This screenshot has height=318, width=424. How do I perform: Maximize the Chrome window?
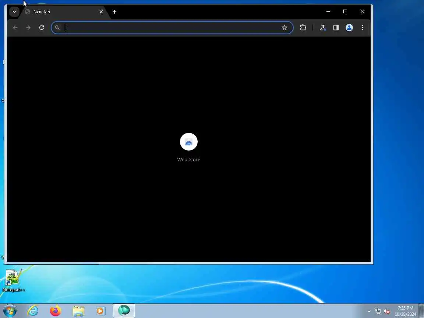345,12
